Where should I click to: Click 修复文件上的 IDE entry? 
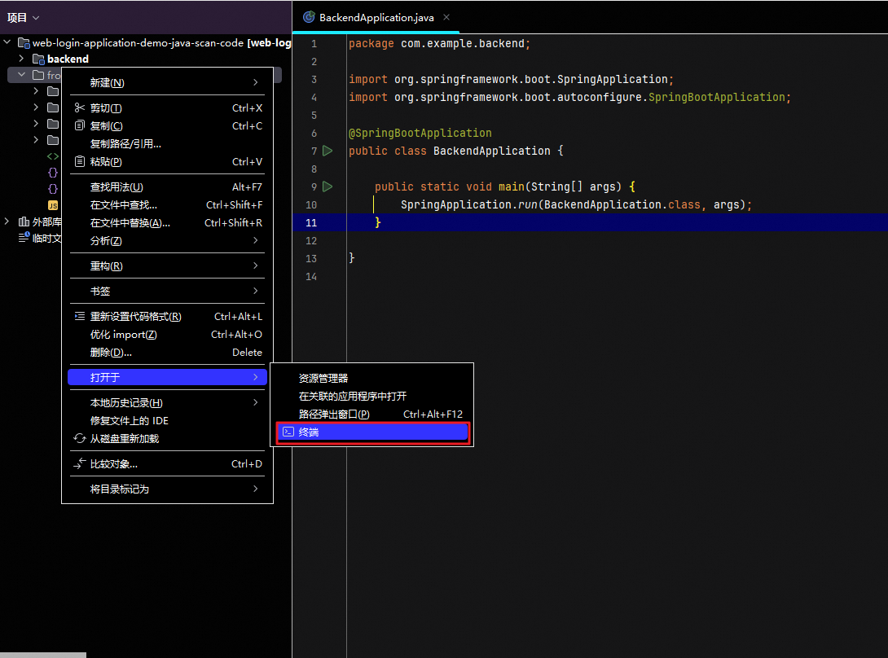(x=167, y=421)
